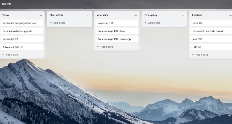Click the plus icon in Plan-Month list
Viewport: 232px width, 124px height.
pos(51,23)
